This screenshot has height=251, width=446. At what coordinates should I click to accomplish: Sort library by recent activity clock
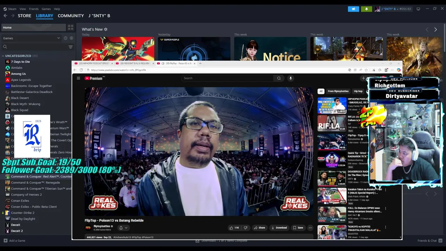click(x=65, y=38)
